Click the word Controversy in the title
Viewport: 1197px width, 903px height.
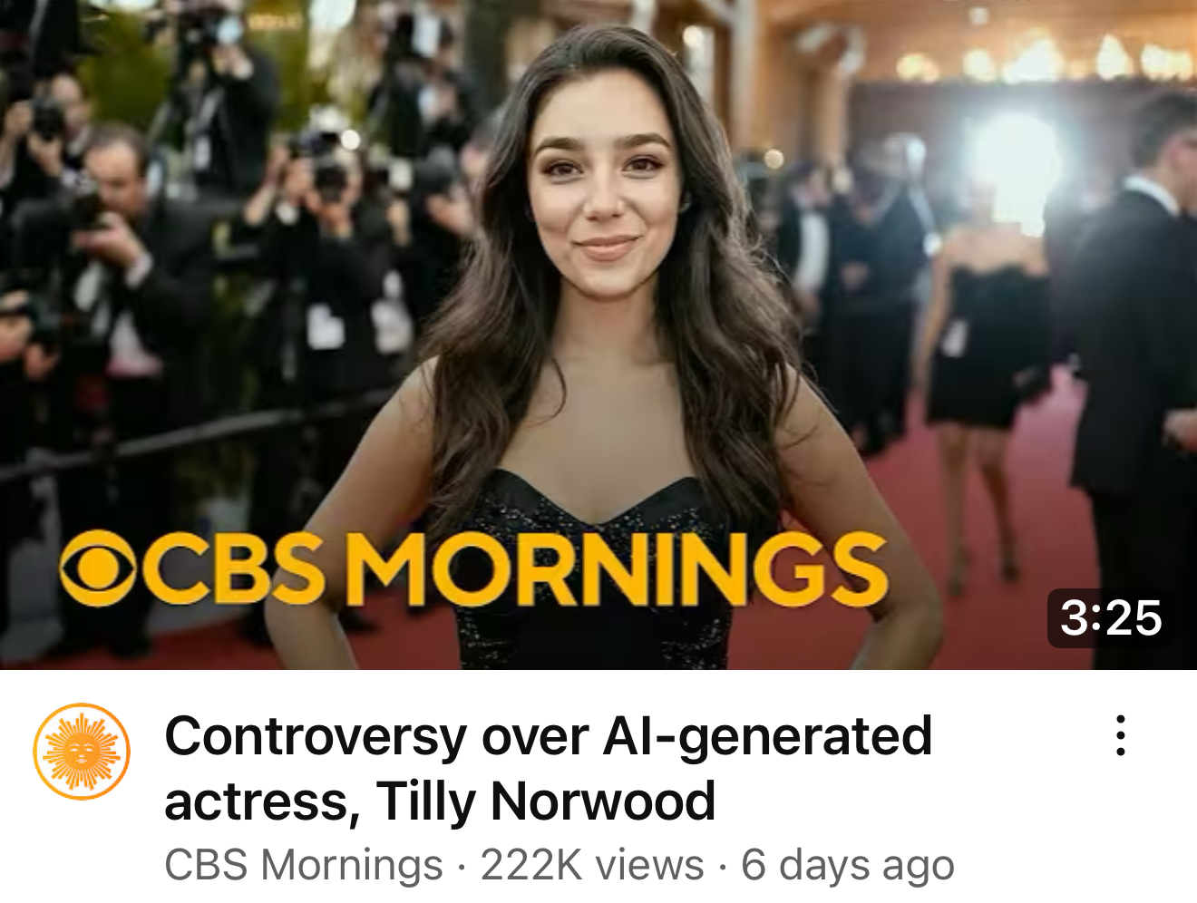(x=316, y=735)
